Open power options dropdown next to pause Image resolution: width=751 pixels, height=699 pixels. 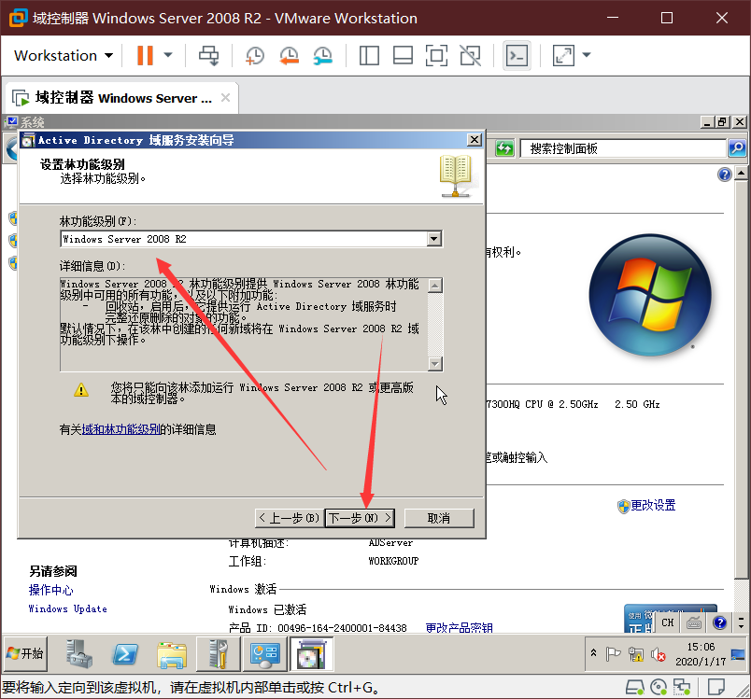pos(168,55)
